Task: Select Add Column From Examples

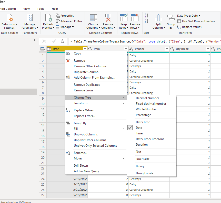Action: click(x=96, y=78)
